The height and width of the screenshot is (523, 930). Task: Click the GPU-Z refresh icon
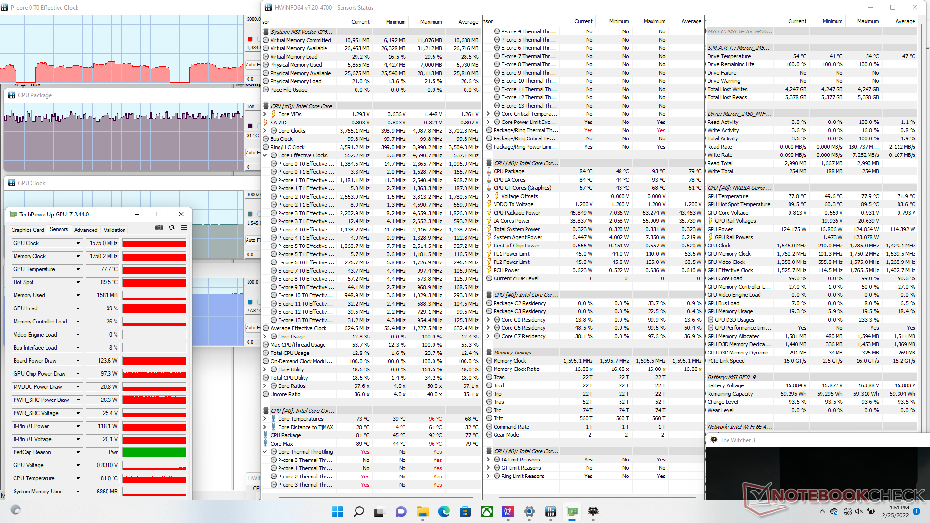tap(171, 227)
